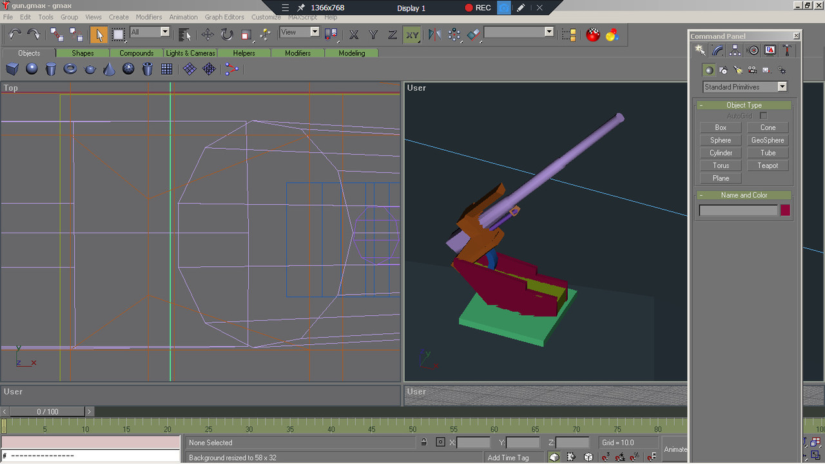The height and width of the screenshot is (464, 825).
Task: Open Select by Name list icon
Action: pos(185,34)
